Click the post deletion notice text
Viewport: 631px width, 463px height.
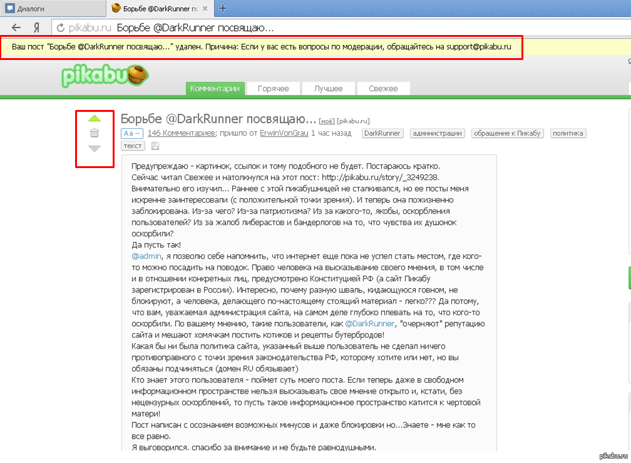click(x=262, y=47)
